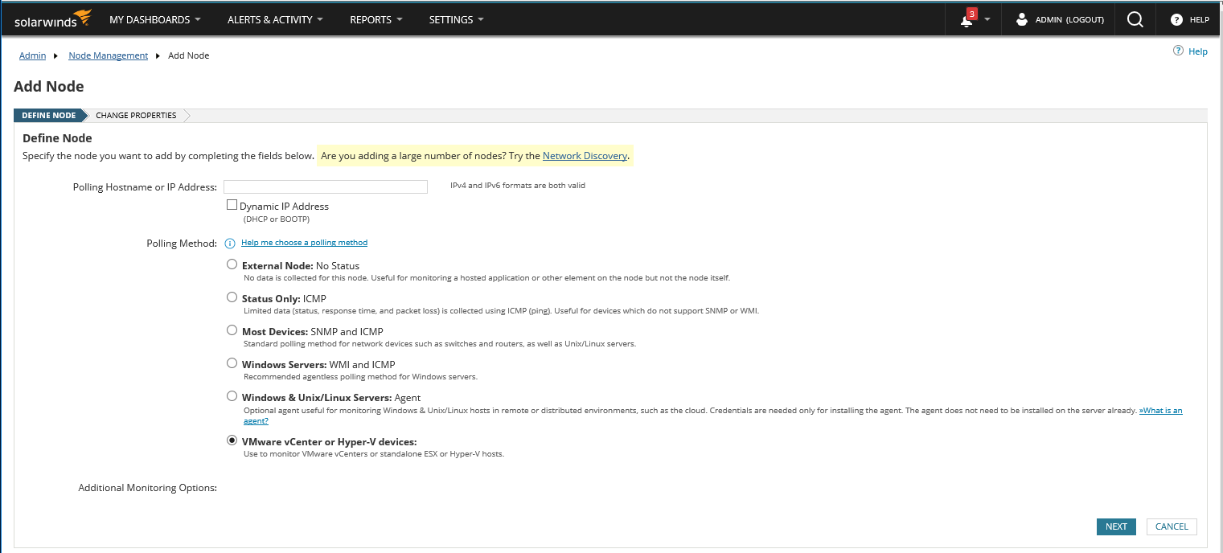
Task: Enable the Dynamic IP Address checkbox
Action: (x=232, y=205)
